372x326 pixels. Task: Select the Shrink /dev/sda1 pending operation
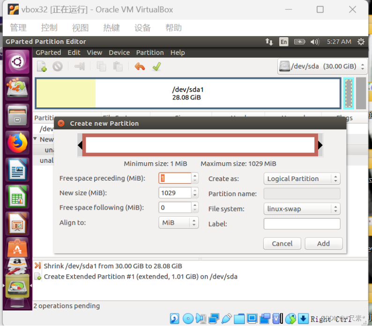point(113,266)
